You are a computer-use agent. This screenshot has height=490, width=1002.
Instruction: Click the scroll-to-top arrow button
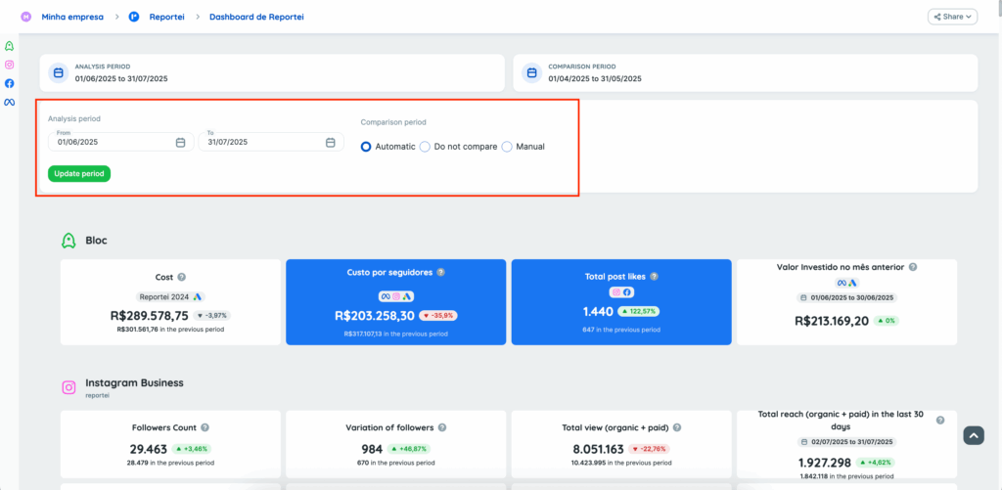tap(973, 435)
